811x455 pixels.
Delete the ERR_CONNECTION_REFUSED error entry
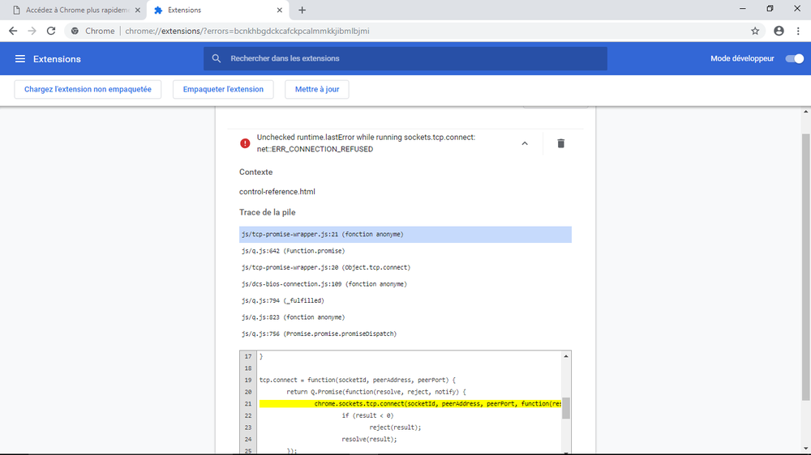click(x=560, y=143)
